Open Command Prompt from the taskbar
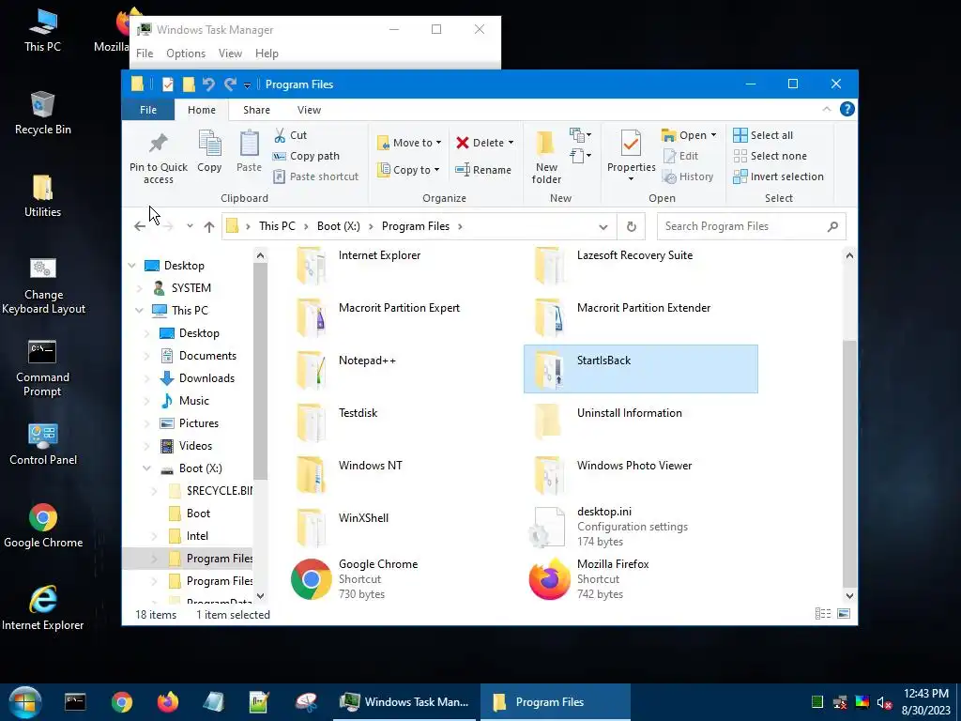 tap(75, 702)
